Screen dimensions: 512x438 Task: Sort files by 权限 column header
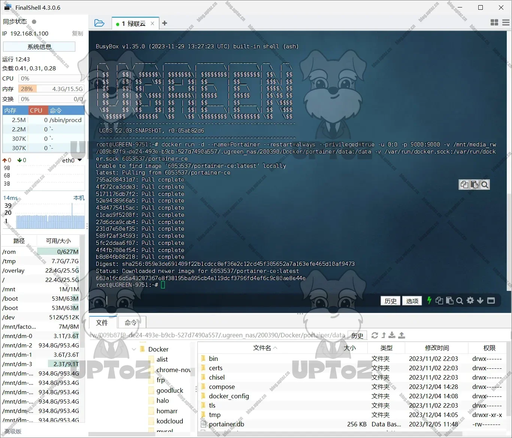(x=489, y=348)
